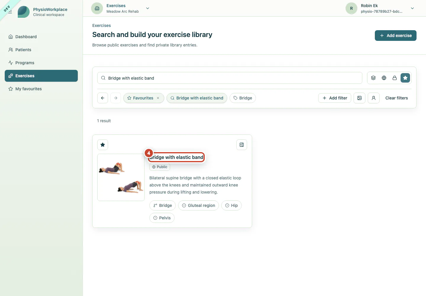Toggle the favourites star filter button

coord(405,78)
